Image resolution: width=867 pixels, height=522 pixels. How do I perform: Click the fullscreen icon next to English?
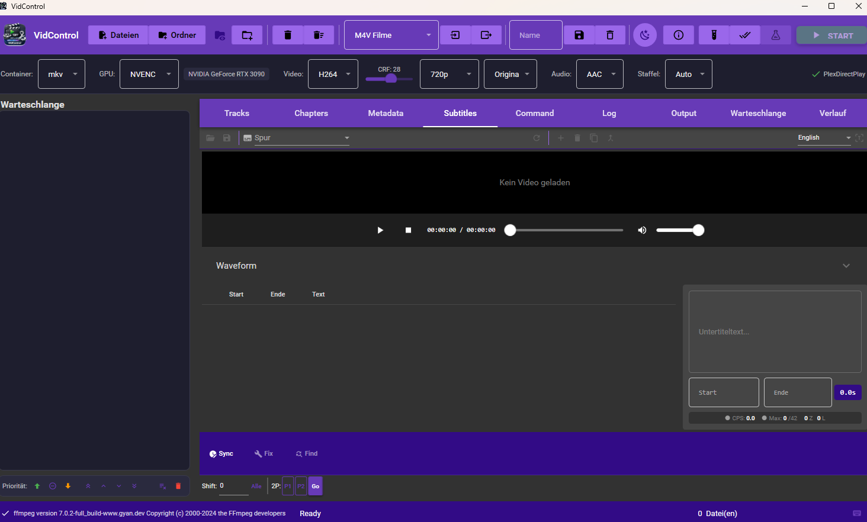click(859, 138)
